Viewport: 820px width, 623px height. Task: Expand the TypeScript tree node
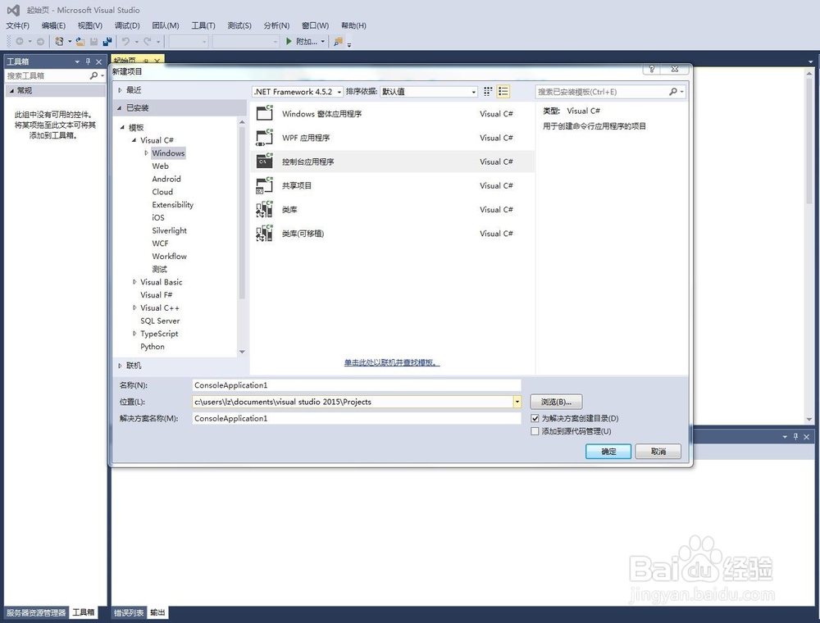[134, 334]
